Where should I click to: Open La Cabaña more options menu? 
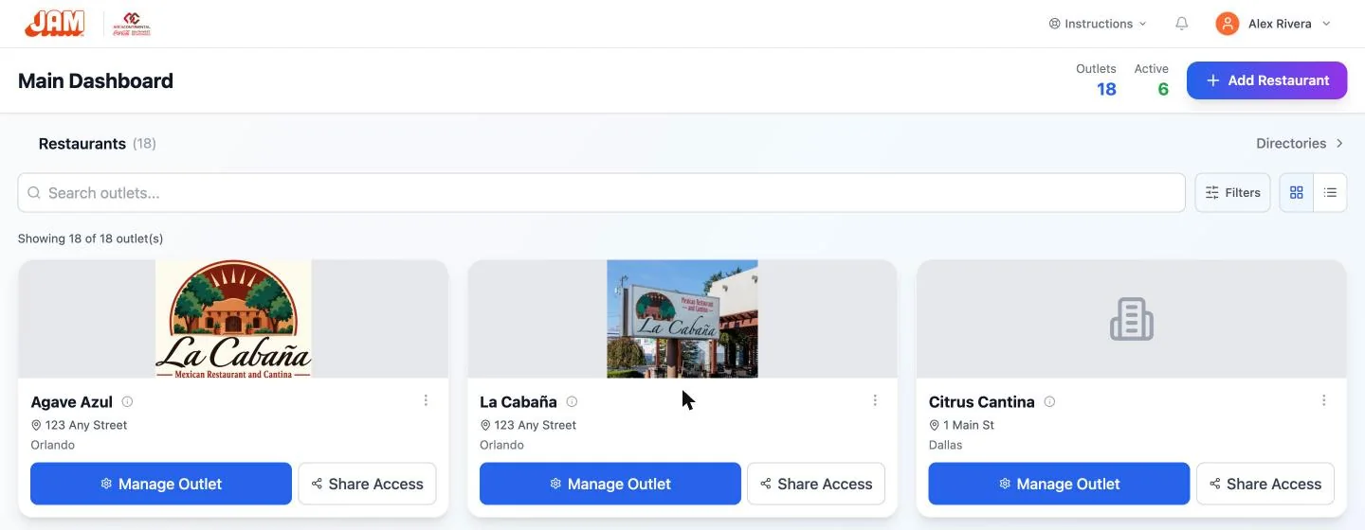click(875, 400)
